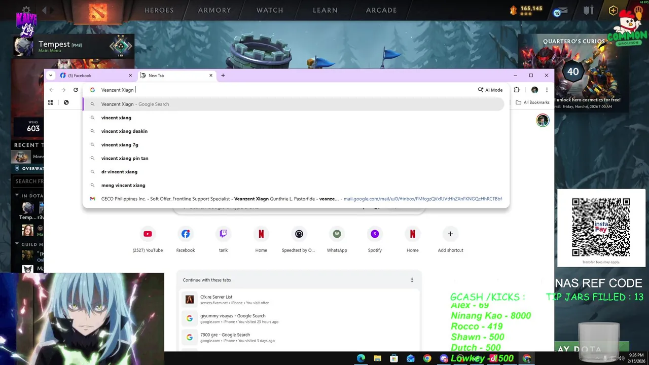Open the WATCH tab in Dota
This screenshot has width=649, height=365.
click(x=270, y=10)
